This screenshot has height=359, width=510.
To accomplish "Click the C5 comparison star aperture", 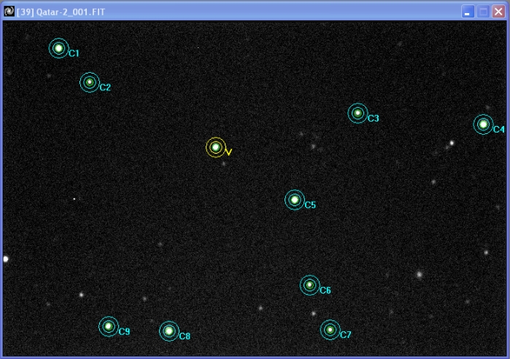I will pyautogui.click(x=294, y=200).
